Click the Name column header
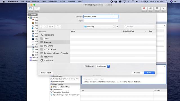 96,31
